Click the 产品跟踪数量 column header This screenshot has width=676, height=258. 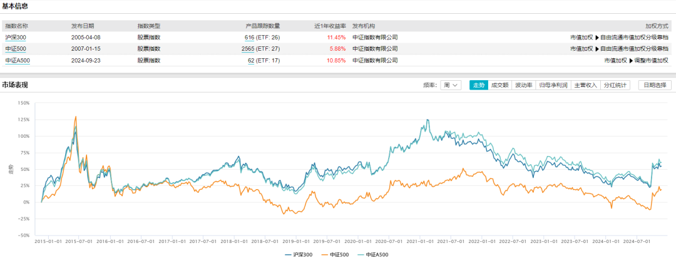pyautogui.click(x=262, y=26)
